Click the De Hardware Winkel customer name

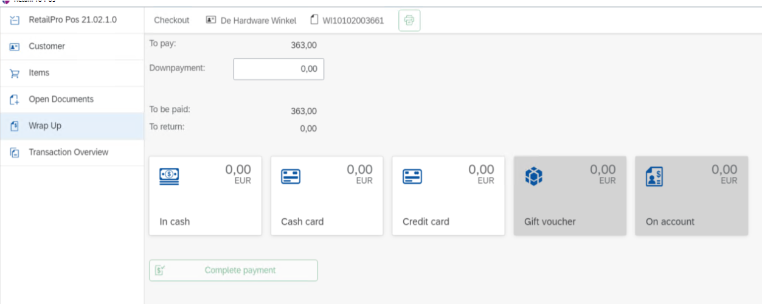click(x=258, y=20)
